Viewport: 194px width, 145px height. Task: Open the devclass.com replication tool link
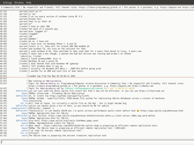101,126
